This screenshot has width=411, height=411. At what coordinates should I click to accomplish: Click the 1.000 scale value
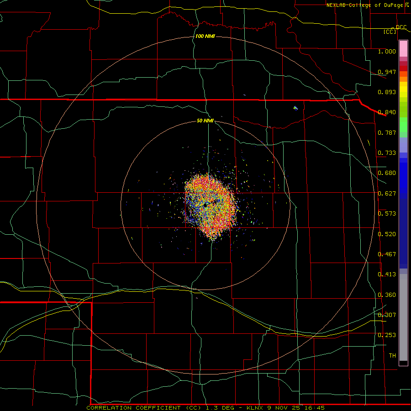pos(387,51)
